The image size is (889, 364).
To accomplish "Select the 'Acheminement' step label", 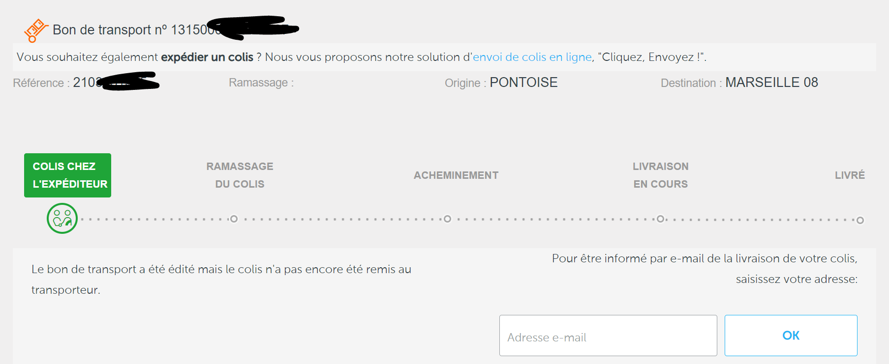I will pyautogui.click(x=456, y=175).
